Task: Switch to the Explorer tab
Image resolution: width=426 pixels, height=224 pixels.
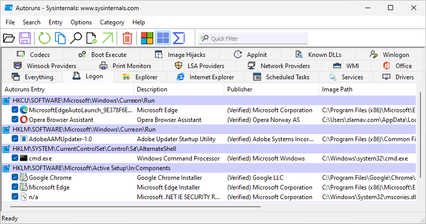Action: coord(140,77)
